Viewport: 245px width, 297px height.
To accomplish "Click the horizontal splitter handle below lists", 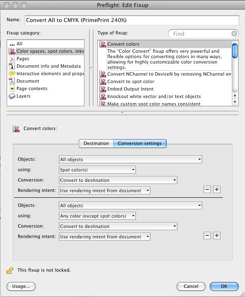I will click(x=123, y=113).
